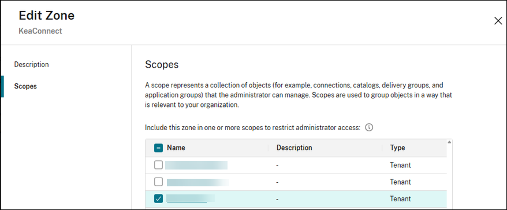Click the scroll-up arrow of the scopes table
Viewport: 507px width, 210px height.
(x=449, y=142)
